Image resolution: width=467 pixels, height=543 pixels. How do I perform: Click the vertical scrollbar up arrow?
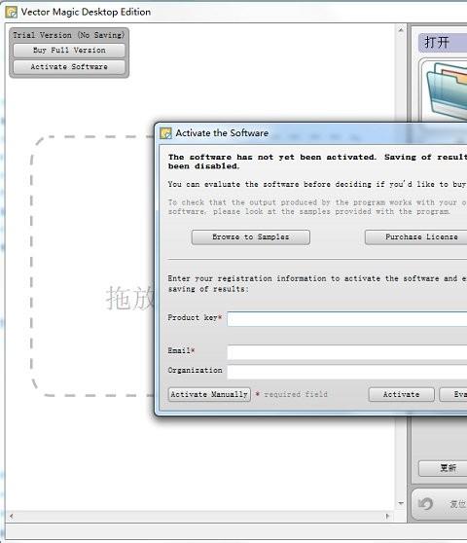coord(401,30)
